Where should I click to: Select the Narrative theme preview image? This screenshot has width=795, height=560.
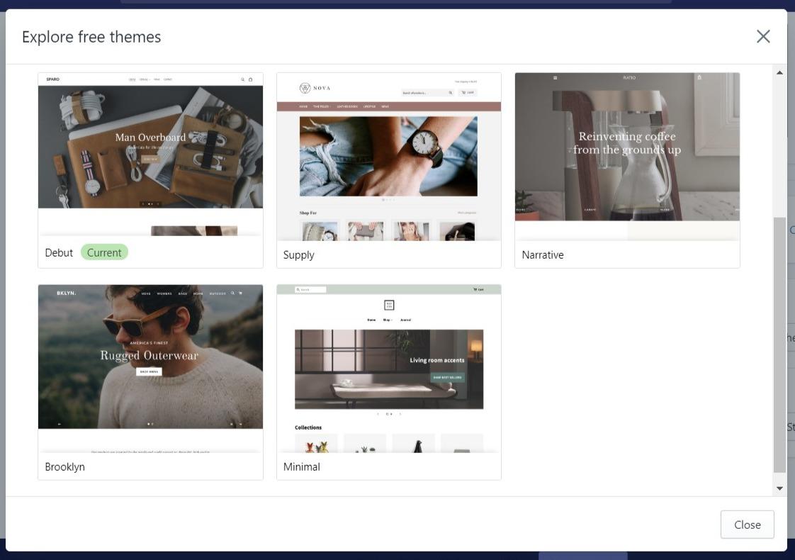pyautogui.click(x=627, y=157)
